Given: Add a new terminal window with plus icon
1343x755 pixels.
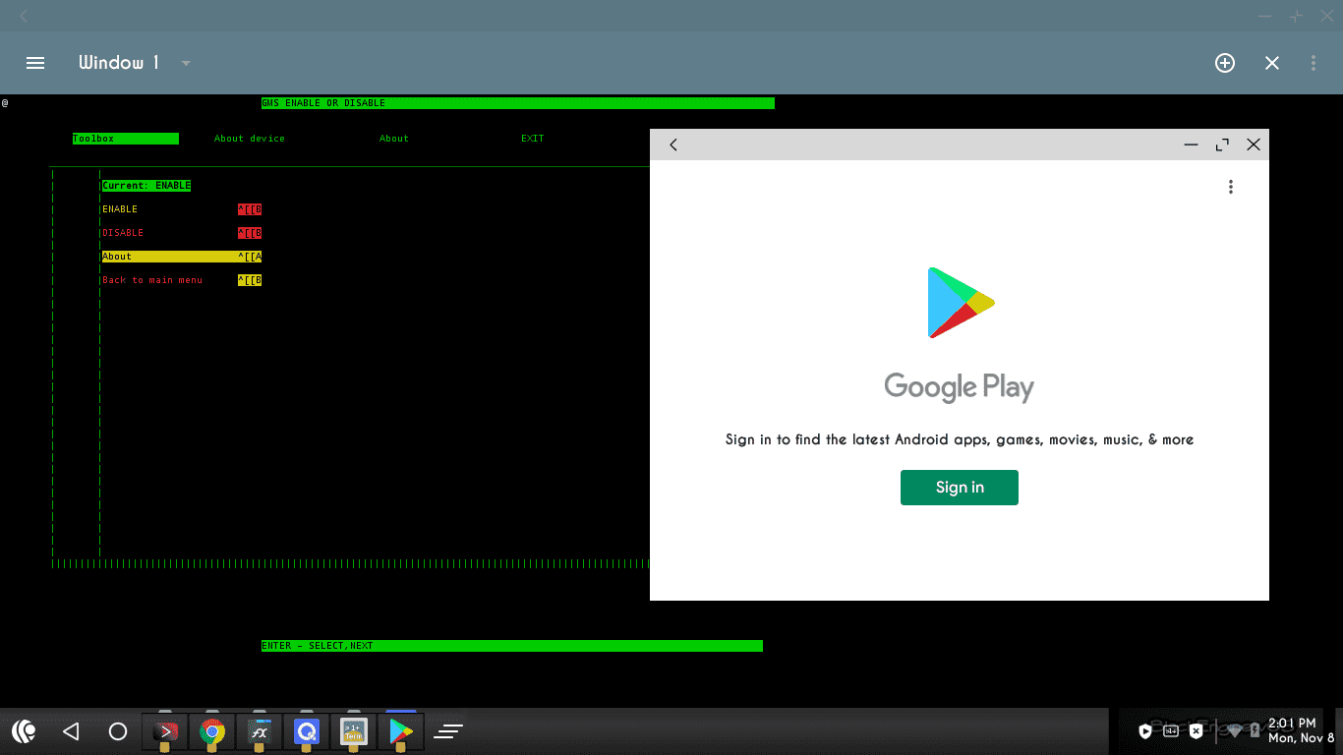Looking at the screenshot, I should pyautogui.click(x=1225, y=63).
